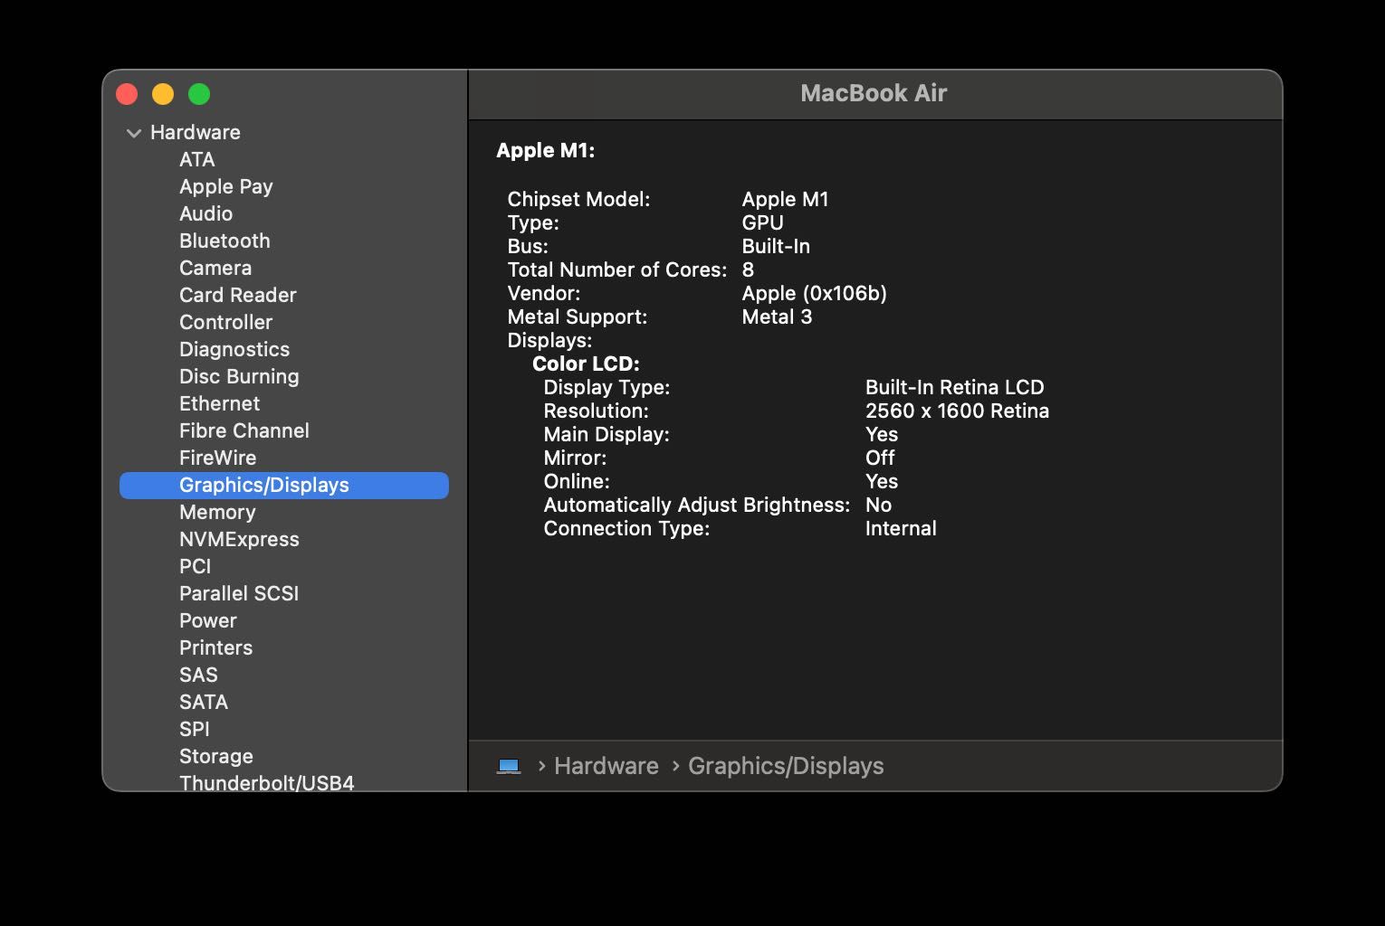1385x926 pixels.
Task: Select the Camera item
Action: point(215,268)
